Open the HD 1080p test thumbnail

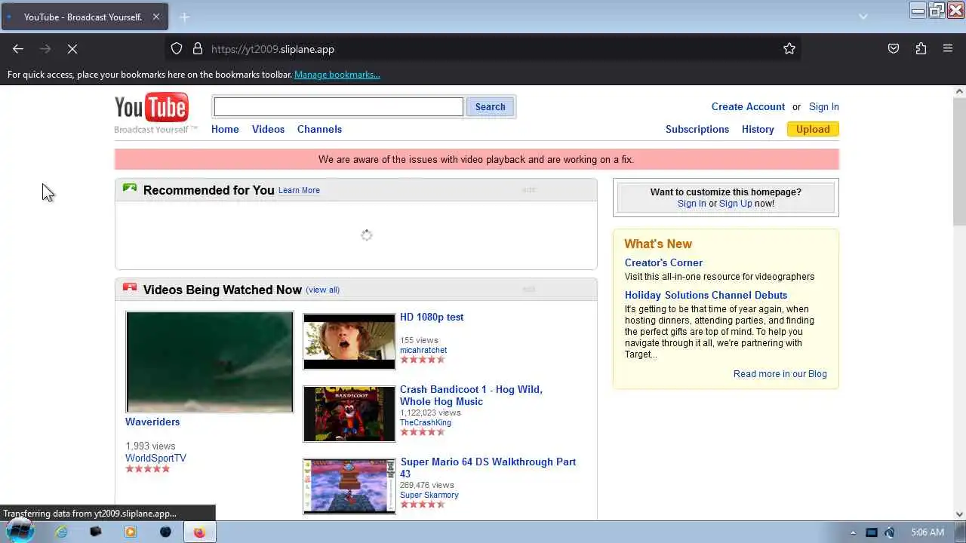pyautogui.click(x=349, y=342)
